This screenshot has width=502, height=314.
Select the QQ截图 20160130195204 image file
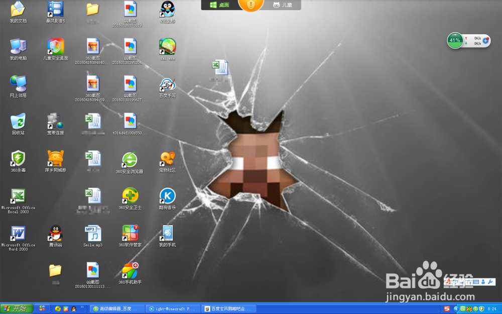[x=130, y=51]
